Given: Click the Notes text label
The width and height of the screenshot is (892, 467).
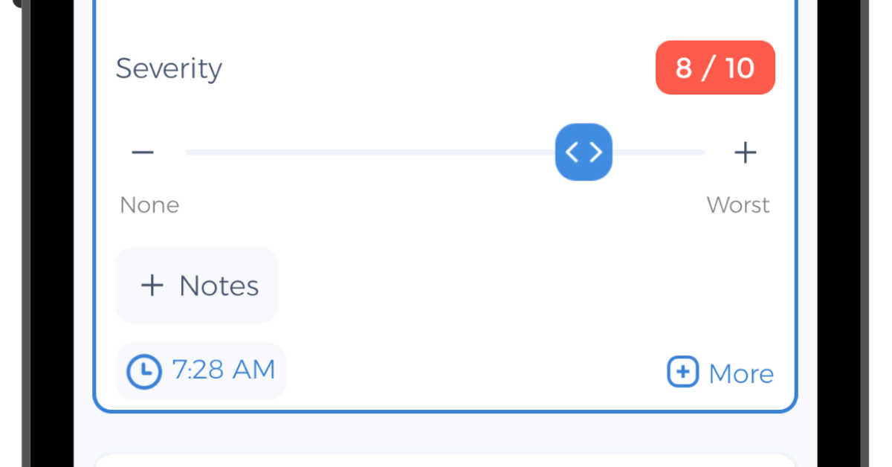Looking at the screenshot, I should (x=219, y=286).
